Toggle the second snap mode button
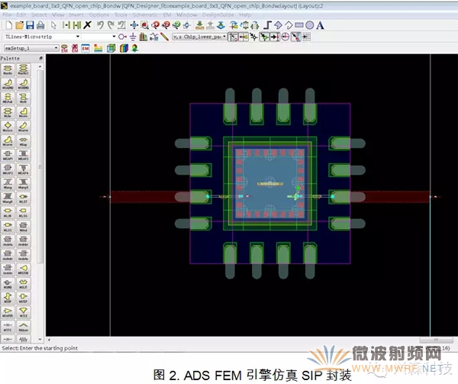The width and height of the screenshot is (458, 384). pos(244,37)
